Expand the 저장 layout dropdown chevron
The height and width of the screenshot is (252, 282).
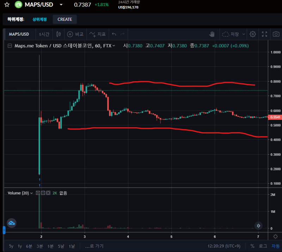pyautogui.click(x=244, y=34)
